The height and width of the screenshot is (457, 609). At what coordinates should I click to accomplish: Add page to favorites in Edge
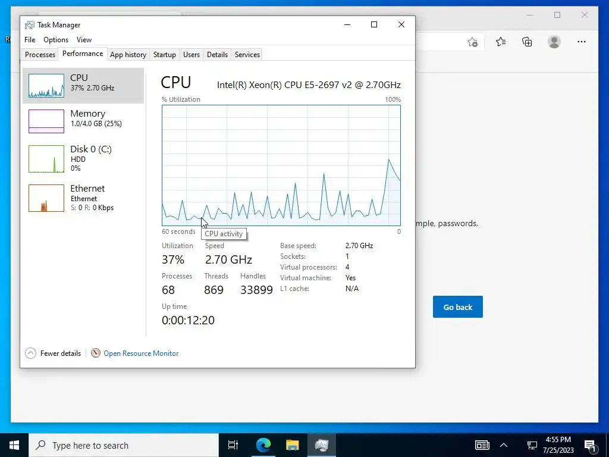(472, 42)
